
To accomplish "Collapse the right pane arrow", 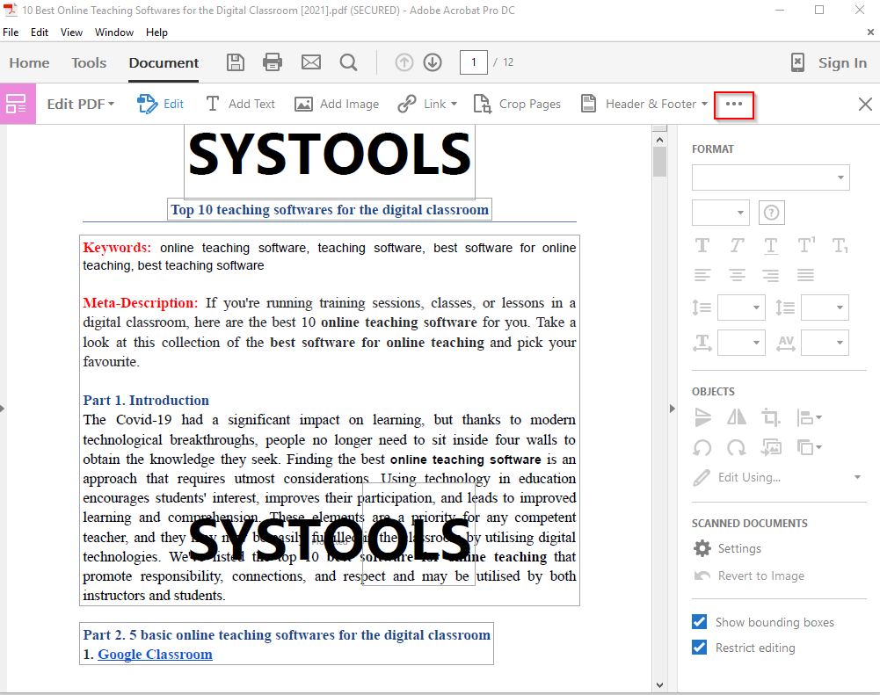I will click(673, 409).
